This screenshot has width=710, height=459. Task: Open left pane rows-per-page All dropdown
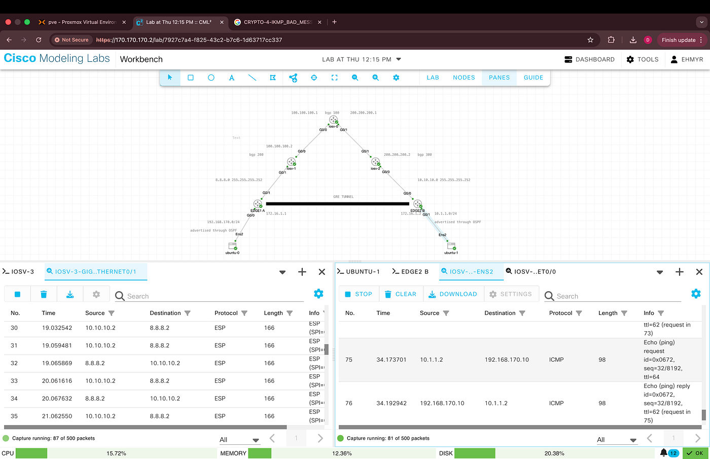coord(239,440)
